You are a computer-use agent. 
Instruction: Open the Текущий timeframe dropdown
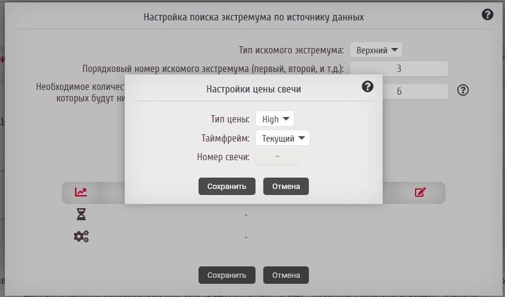[x=282, y=139]
